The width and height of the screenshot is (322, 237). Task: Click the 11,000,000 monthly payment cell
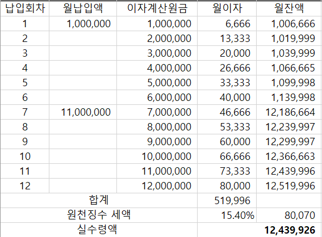[x=83, y=112]
